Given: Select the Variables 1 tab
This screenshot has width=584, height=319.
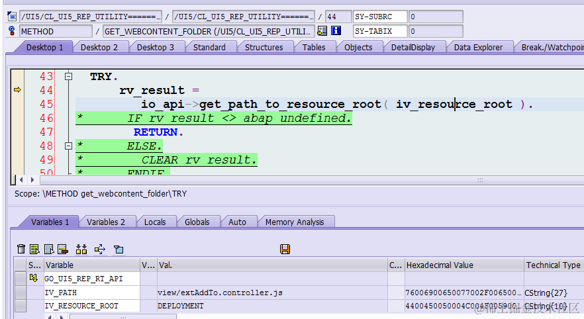Looking at the screenshot, I should [50, 222].
